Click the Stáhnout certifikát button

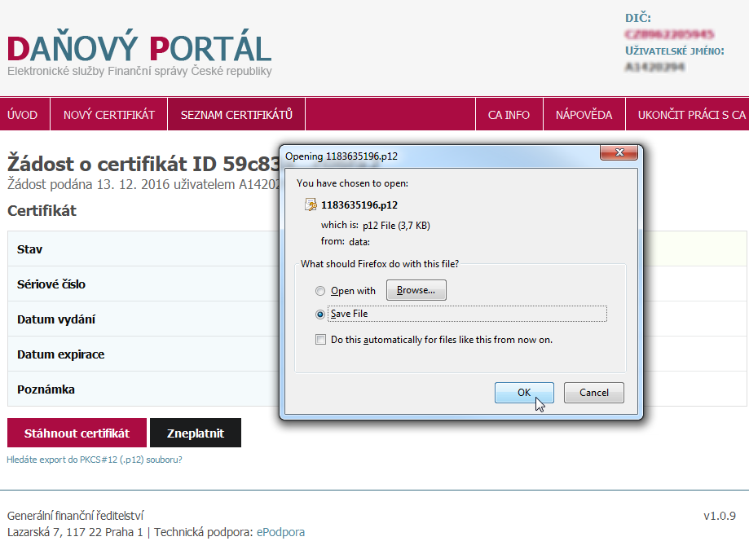point(77,433)
